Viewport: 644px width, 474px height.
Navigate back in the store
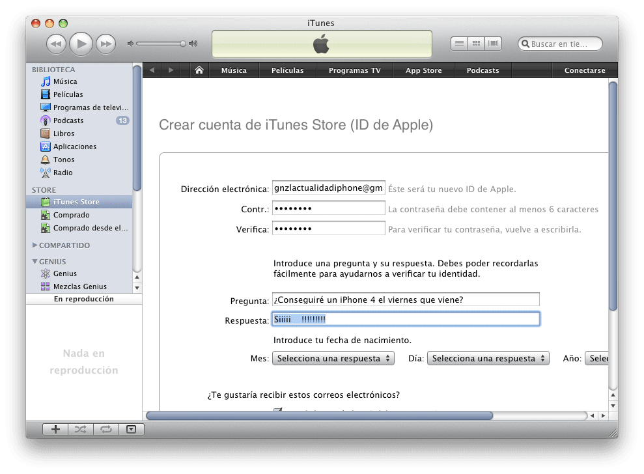tap(152, 70)
